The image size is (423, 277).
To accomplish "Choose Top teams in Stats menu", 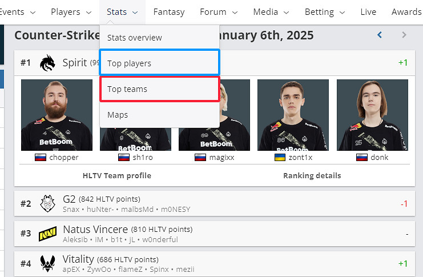I will coord(159,89).
